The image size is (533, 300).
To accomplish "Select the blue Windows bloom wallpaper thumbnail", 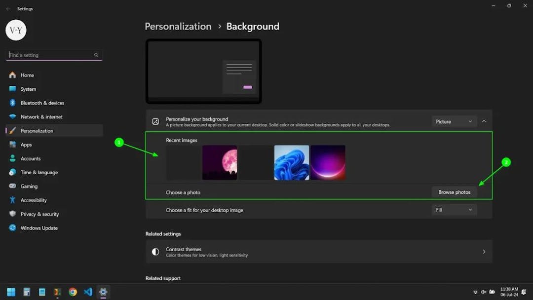I will point(291,162).
